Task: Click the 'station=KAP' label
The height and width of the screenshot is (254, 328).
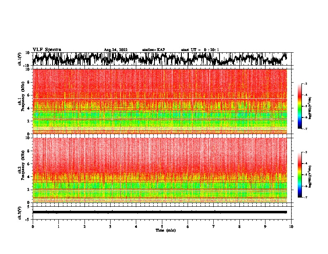Action: pos(154,50)
